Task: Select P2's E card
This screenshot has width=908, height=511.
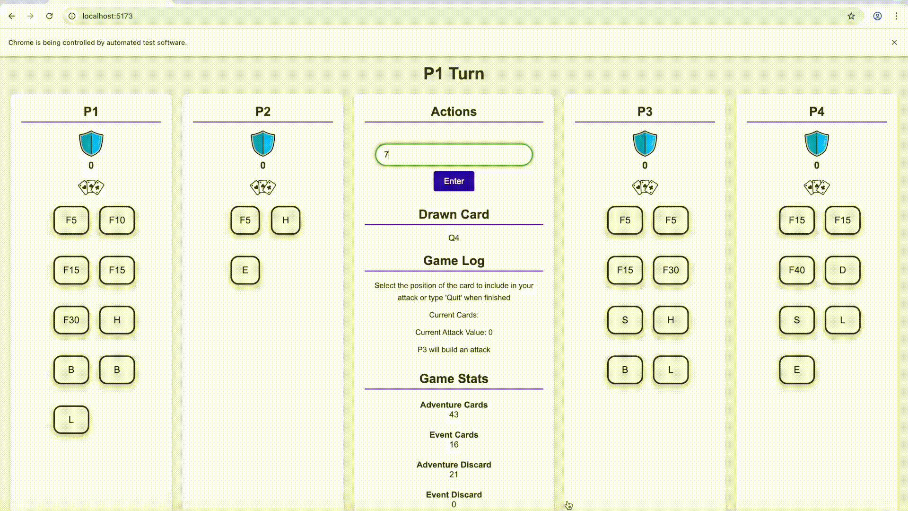Action: [x=245, y=270]
